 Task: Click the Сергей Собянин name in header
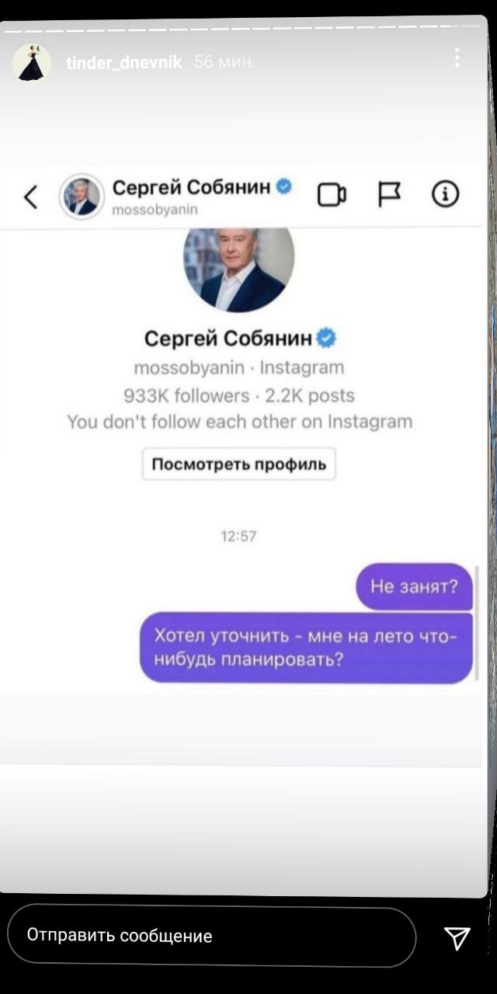click(191, 187)
